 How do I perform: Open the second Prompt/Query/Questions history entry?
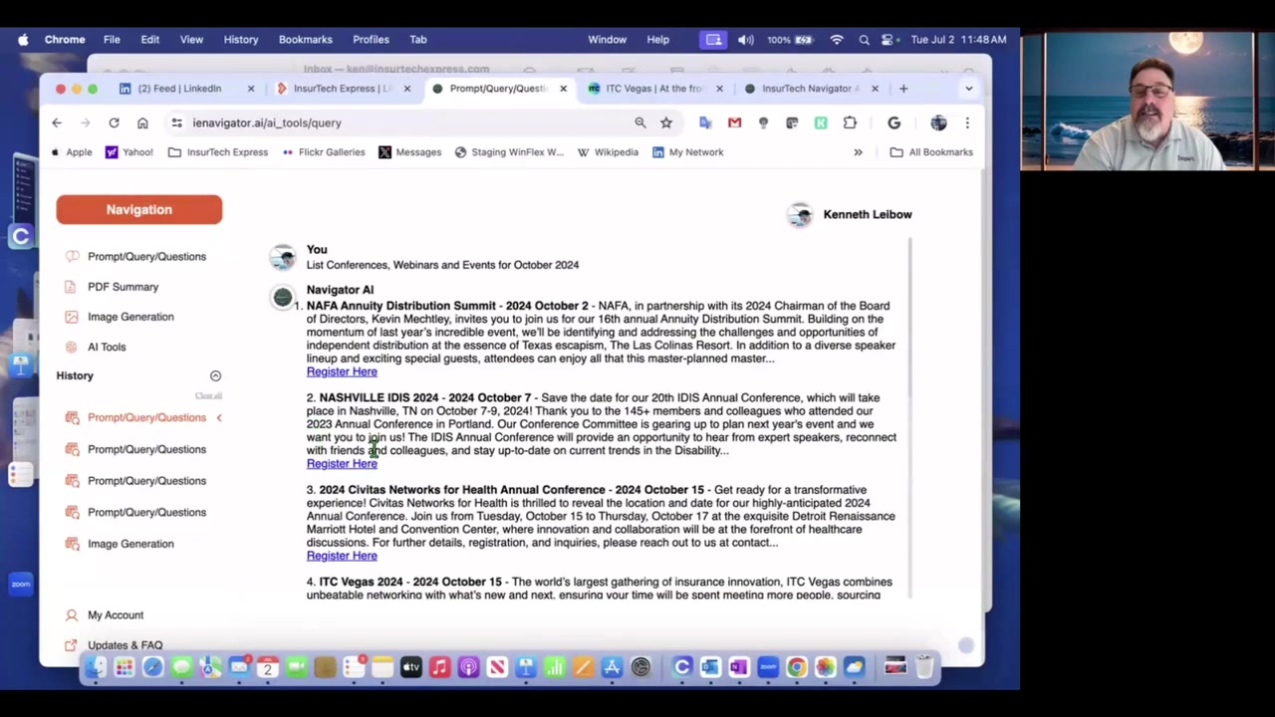146,449
